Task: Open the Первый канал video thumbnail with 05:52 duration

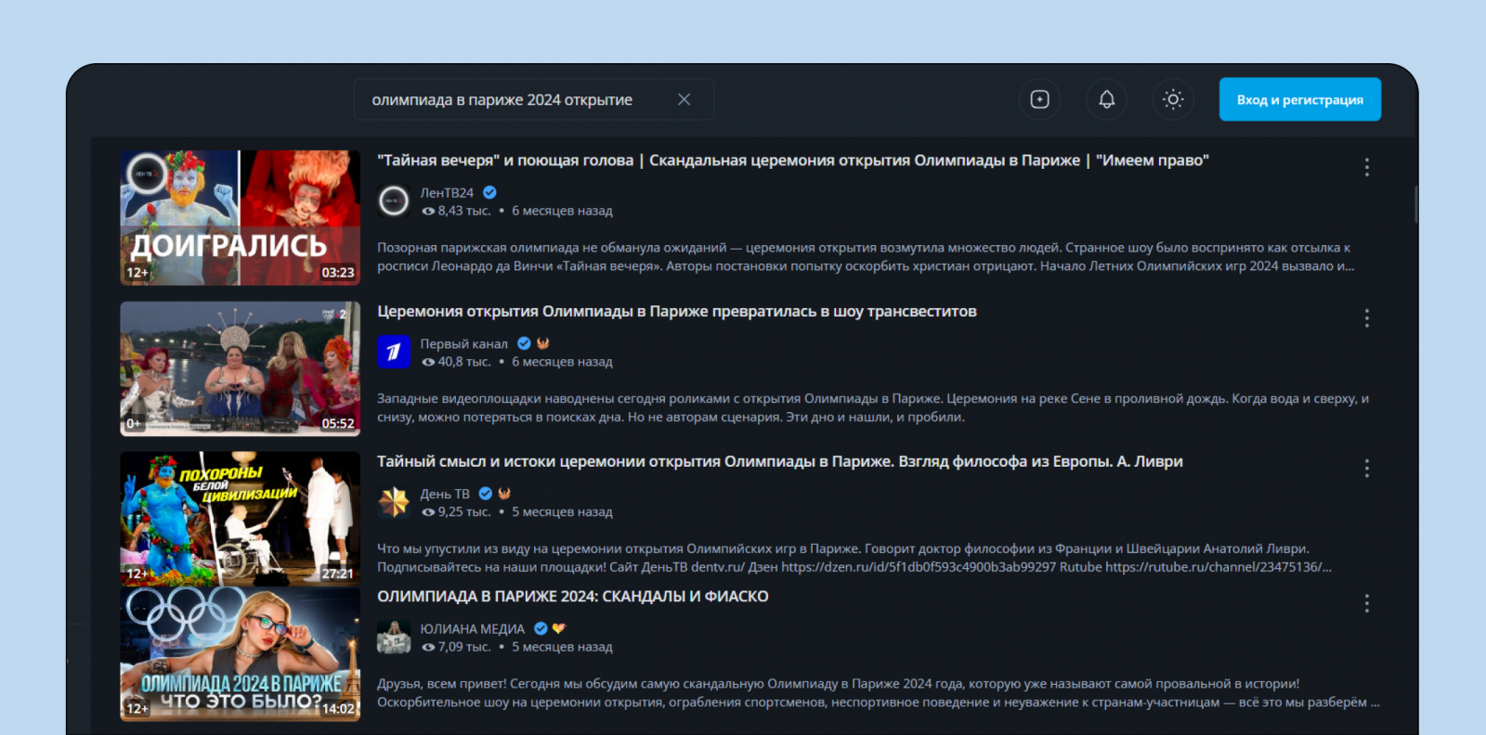Action: pos(240,368)
